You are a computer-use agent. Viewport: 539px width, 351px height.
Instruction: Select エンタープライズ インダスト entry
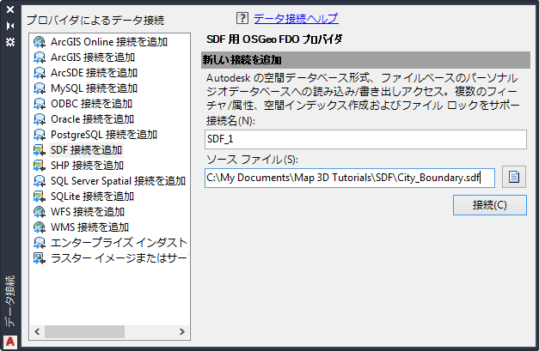click(119, 243)
